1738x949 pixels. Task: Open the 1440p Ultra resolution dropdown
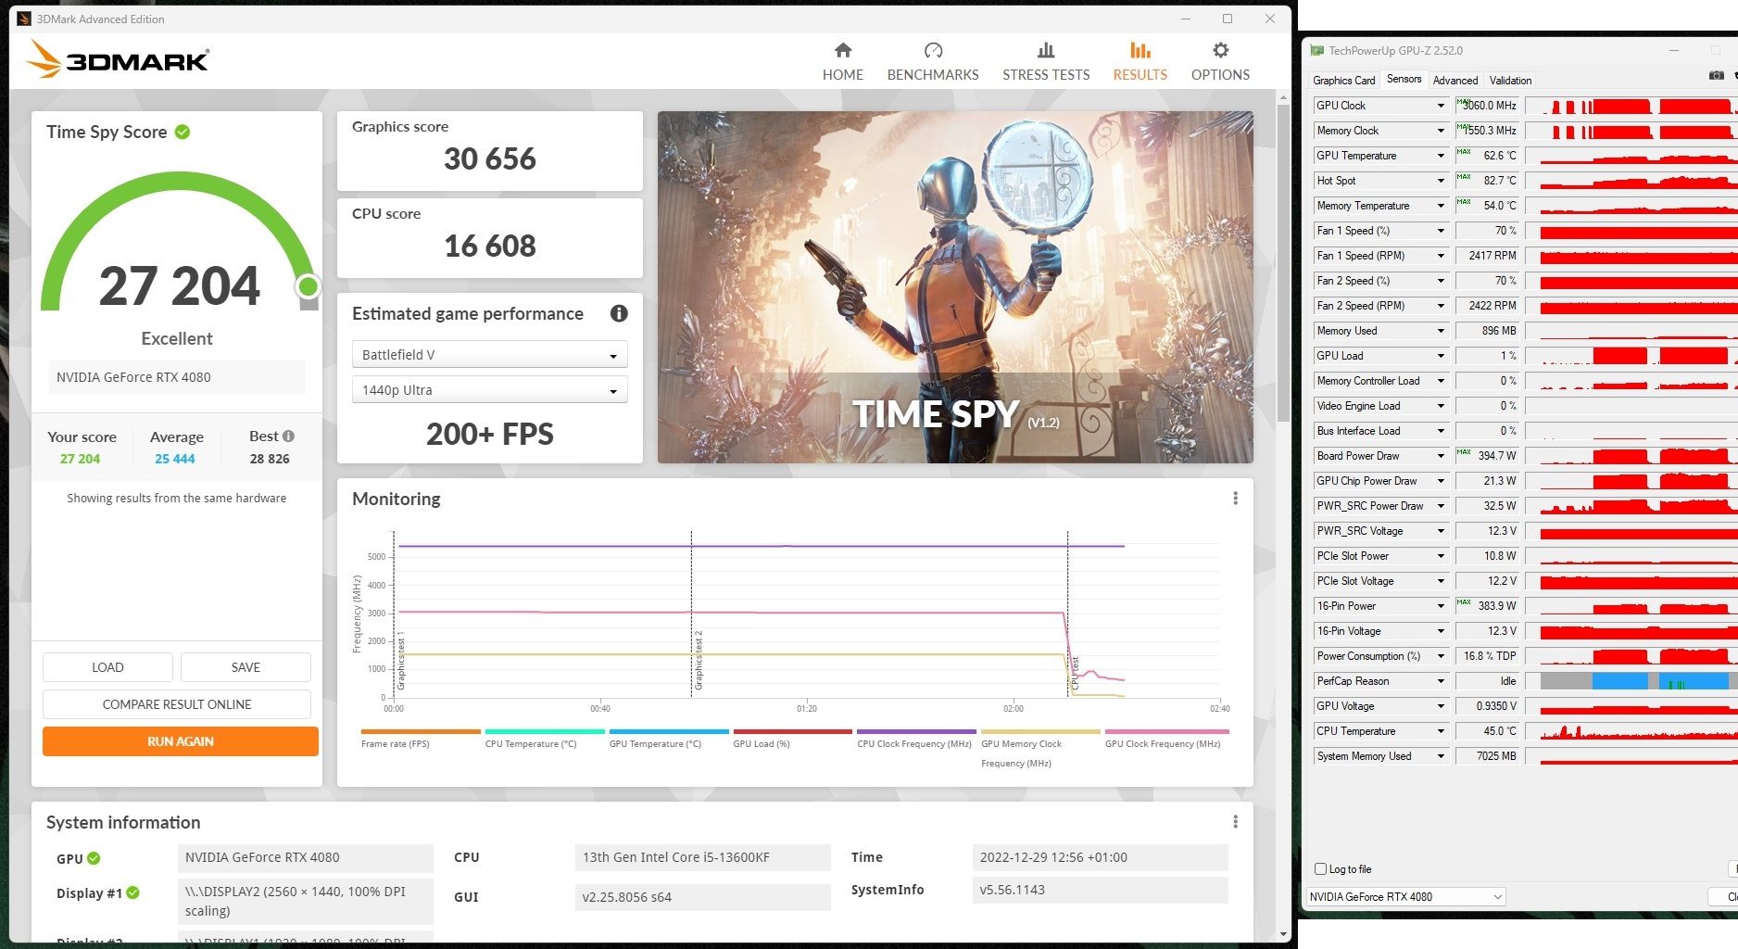489,390
